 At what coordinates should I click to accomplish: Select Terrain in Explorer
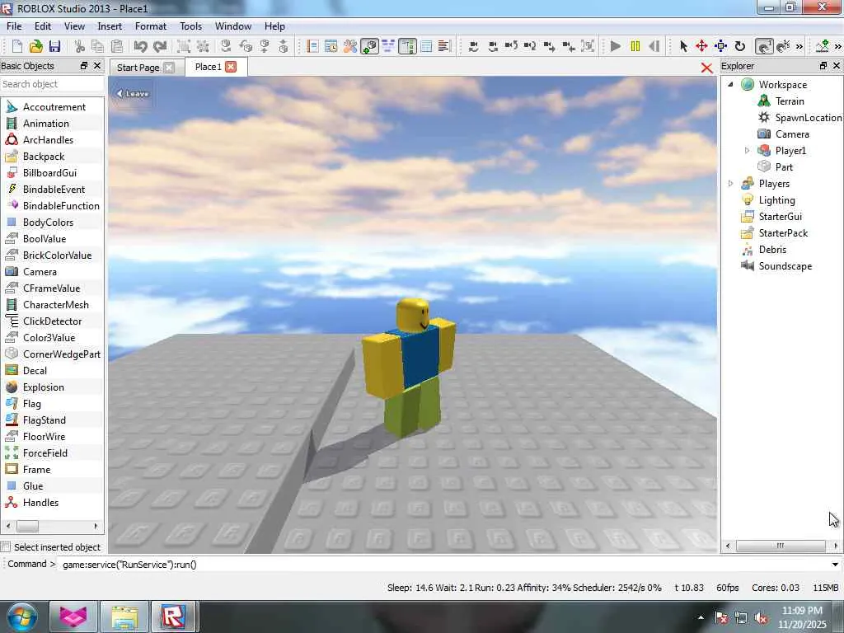[789, 101]
